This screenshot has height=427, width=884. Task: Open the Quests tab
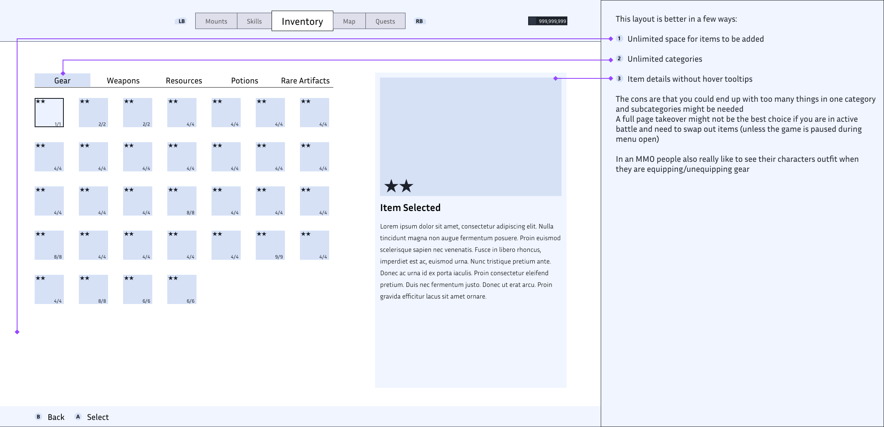[x=385, y=21]
